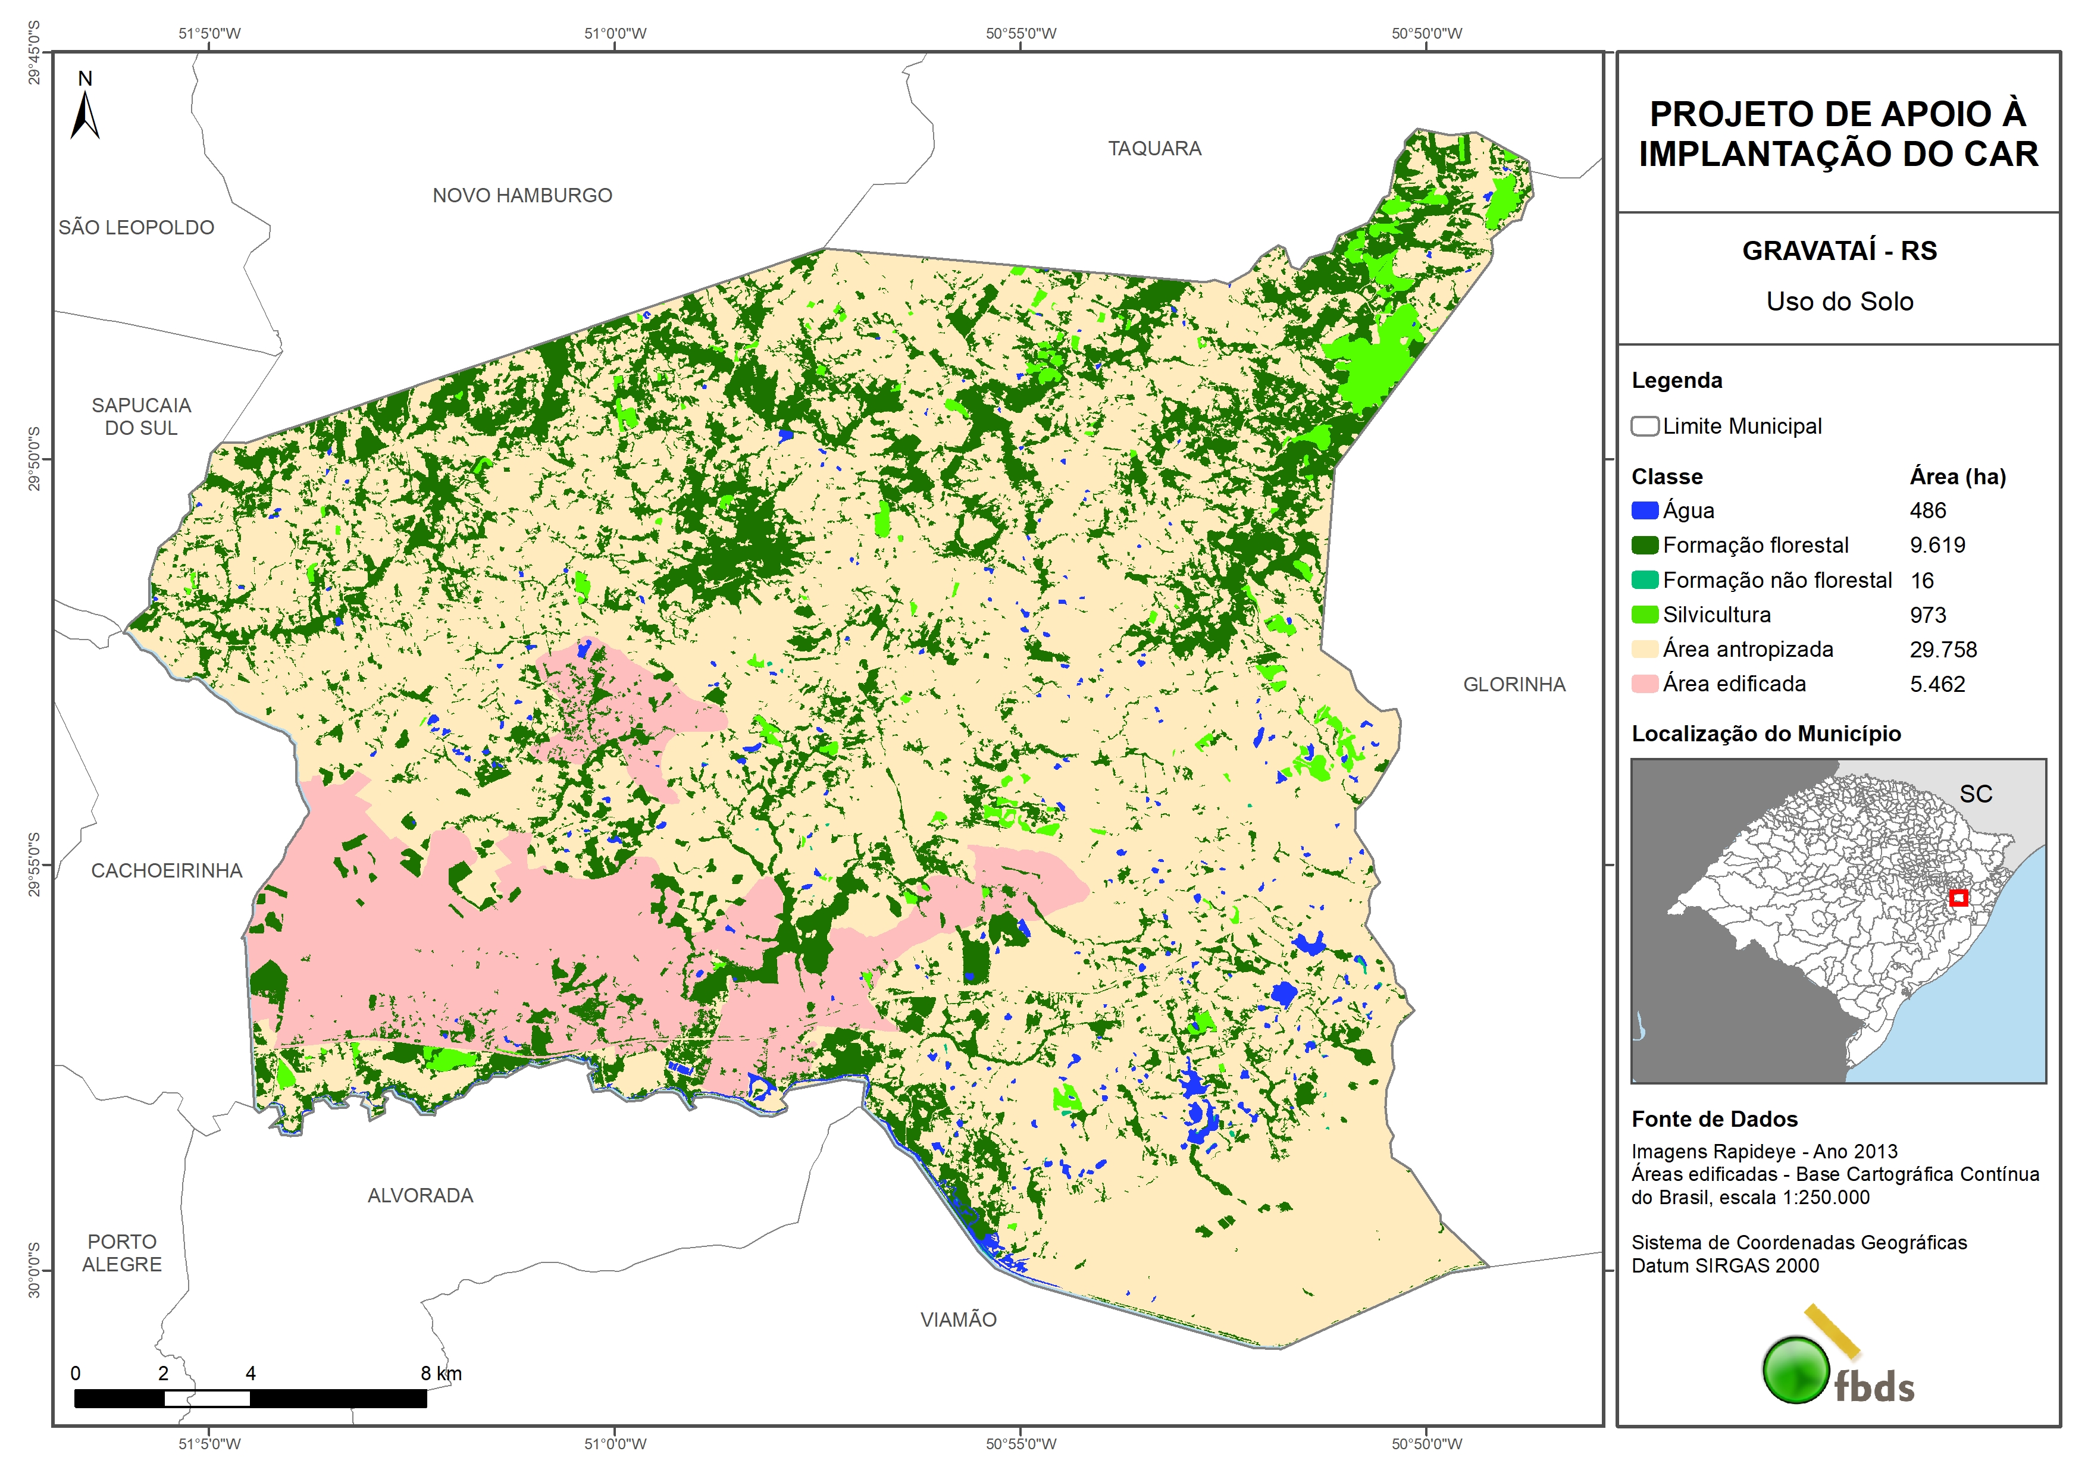Viewport: 2088px width, 1476px height.
Task: Click the beige Área antropizada legend swatch
Action: pyautogui.click(x=1644, y=649)
